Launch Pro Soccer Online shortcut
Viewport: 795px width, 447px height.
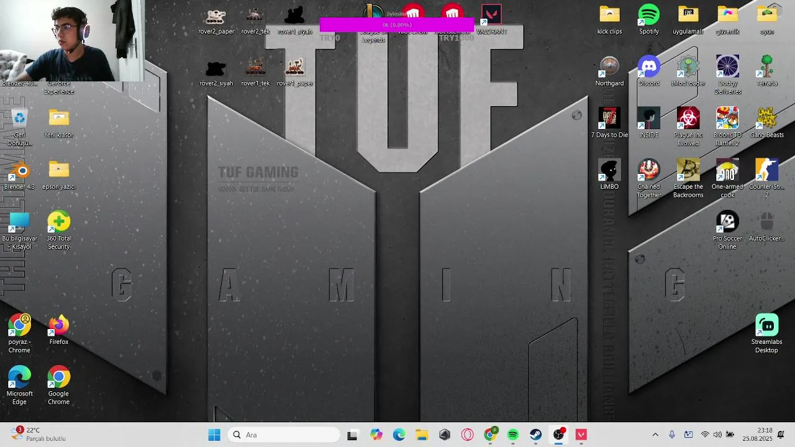coord(727,231)
